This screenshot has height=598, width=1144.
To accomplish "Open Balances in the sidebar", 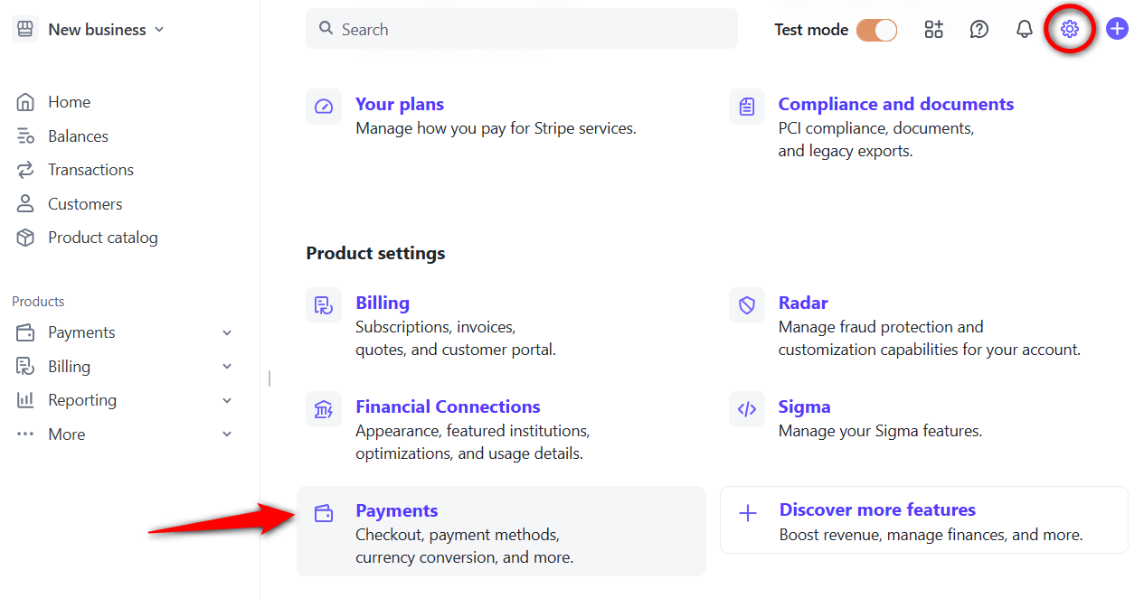I will (x=79, y=136).
